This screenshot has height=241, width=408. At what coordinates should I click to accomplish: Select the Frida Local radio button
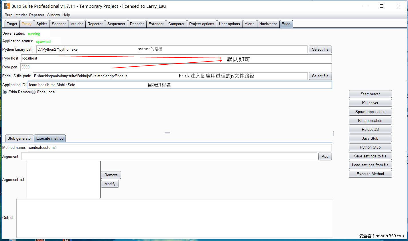pos(34,92)
